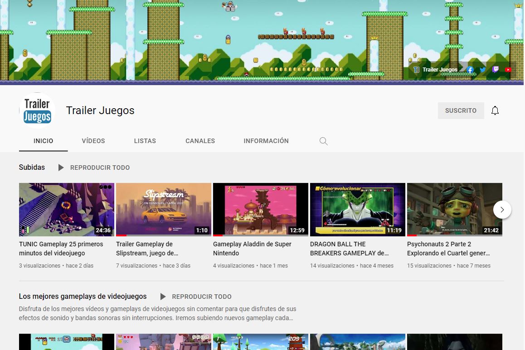
Task: Open the INFORMACIÓN tab
Action: click(x=266, y=141)
